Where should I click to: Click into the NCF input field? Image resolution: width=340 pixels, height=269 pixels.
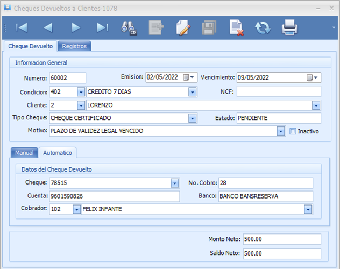(x=278, y=91)
